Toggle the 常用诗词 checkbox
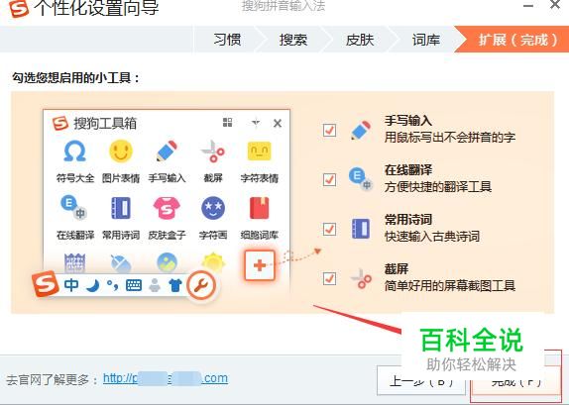The width and height of the screenshot is (569, 405). [329, 229]
